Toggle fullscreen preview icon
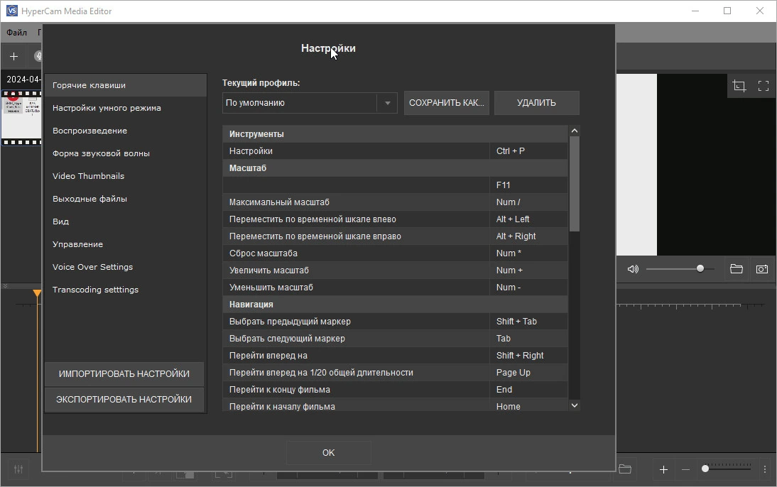Image resolution: width=777 pixels, height=487 pixels. [x=764, y=86]
